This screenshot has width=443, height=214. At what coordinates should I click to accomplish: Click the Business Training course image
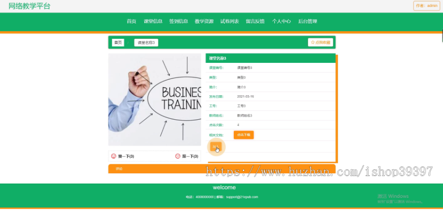tap(155, 100)
